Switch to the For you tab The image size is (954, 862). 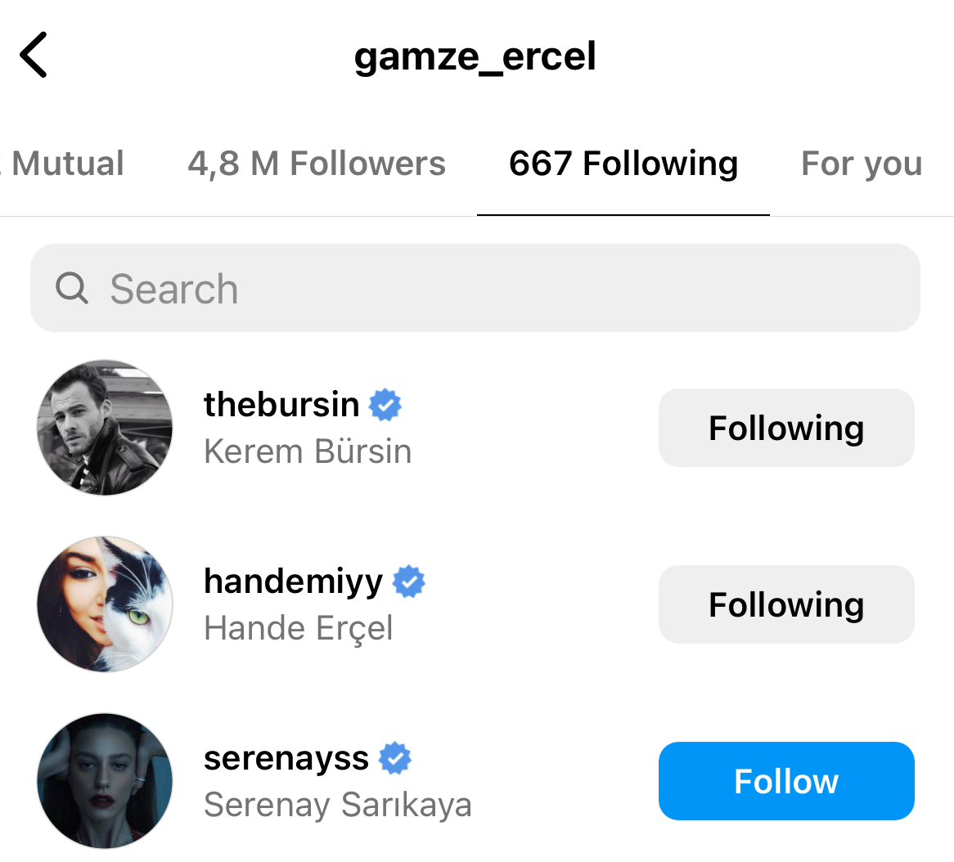tap(861, 164)
